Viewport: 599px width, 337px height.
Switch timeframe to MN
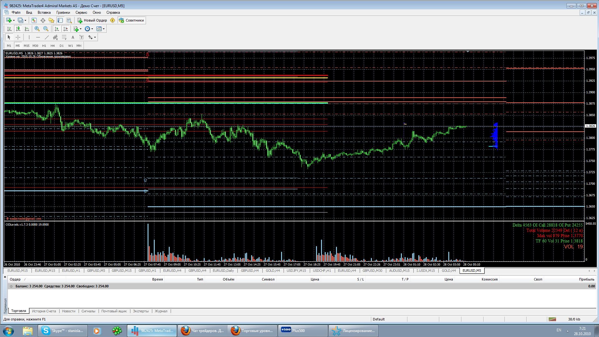[x=79, y=46]
